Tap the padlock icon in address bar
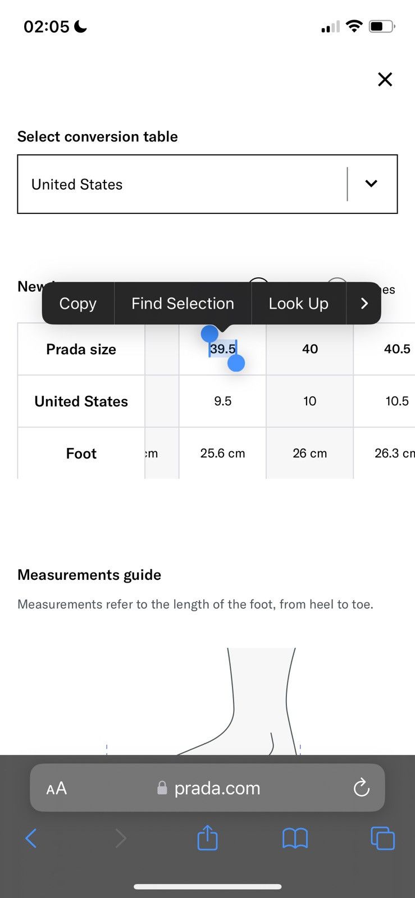415x898 pixels. [162, 788]
